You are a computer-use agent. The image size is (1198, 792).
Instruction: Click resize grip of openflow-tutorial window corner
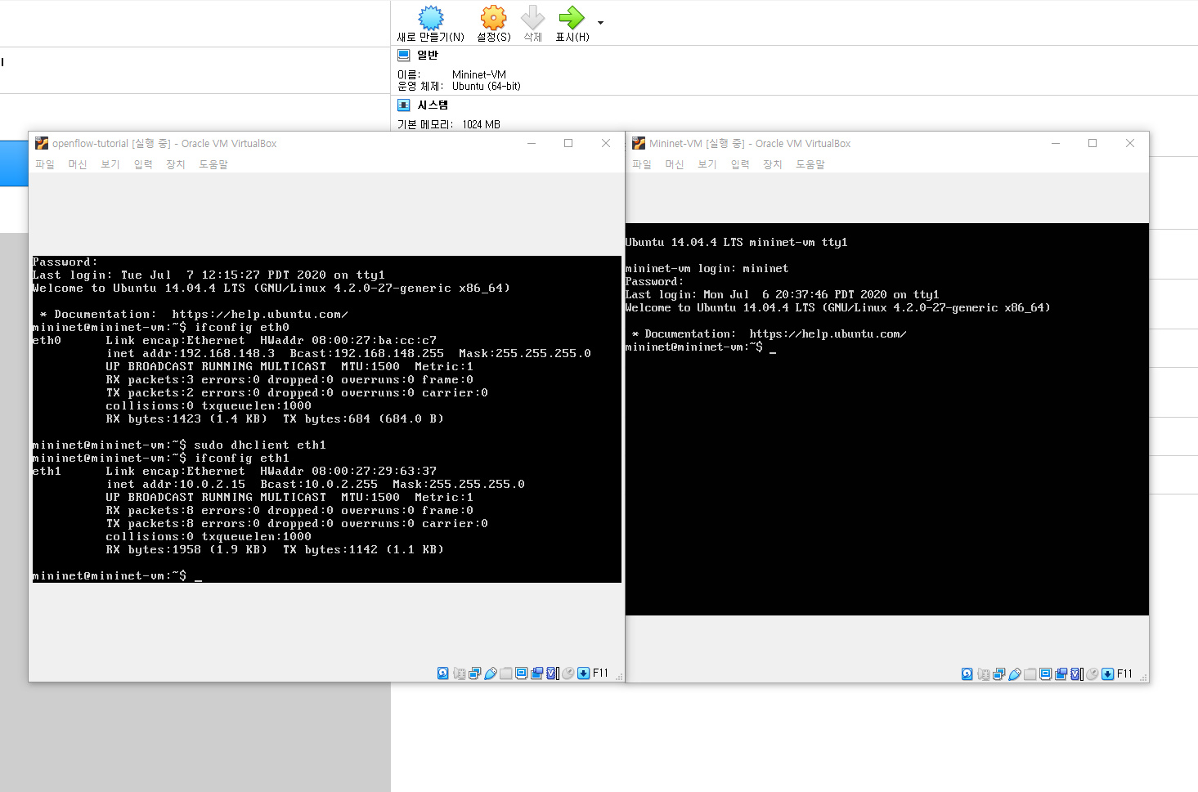click(x=619, y=677)
